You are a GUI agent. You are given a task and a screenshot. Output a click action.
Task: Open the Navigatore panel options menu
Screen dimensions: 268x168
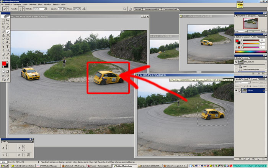click(x=266, y=16)
